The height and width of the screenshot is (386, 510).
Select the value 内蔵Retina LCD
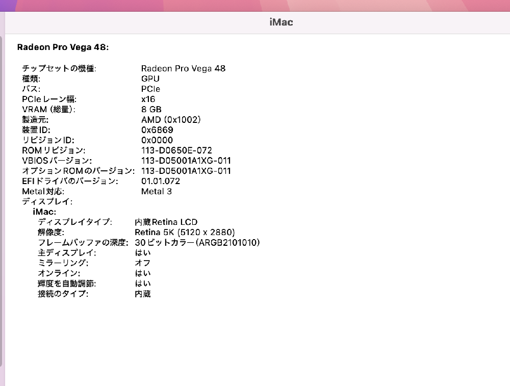(x=166, y=222)
